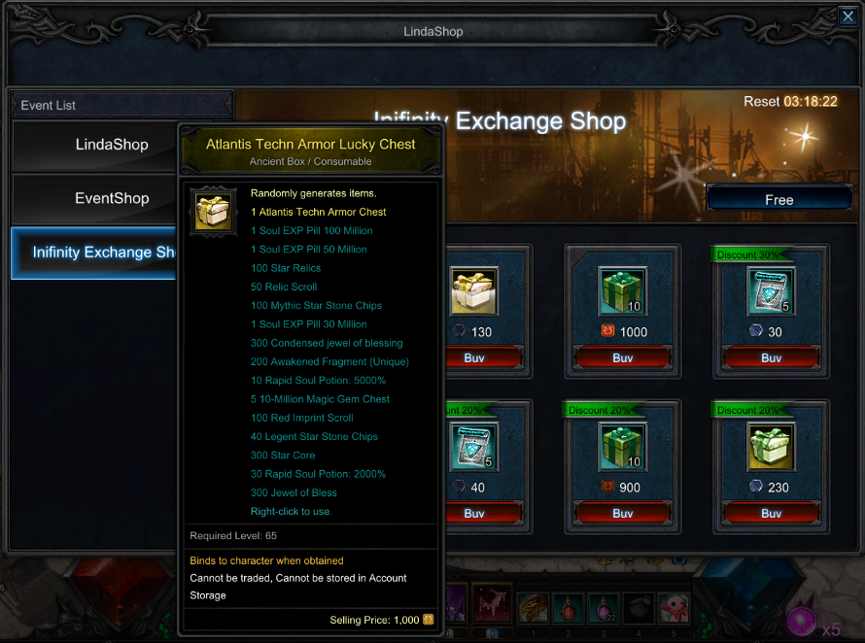865x643 pixels.
Task: Click the golden dragon head hotbar slot 1
Action: (x=533, y=609)
